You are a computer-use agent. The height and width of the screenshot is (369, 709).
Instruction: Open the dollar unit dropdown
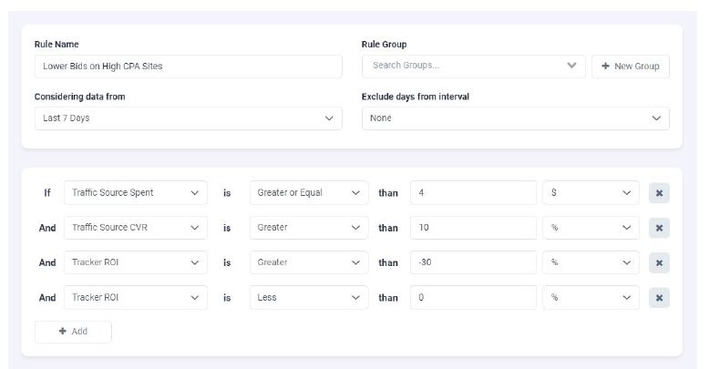(x=591, y=193)
